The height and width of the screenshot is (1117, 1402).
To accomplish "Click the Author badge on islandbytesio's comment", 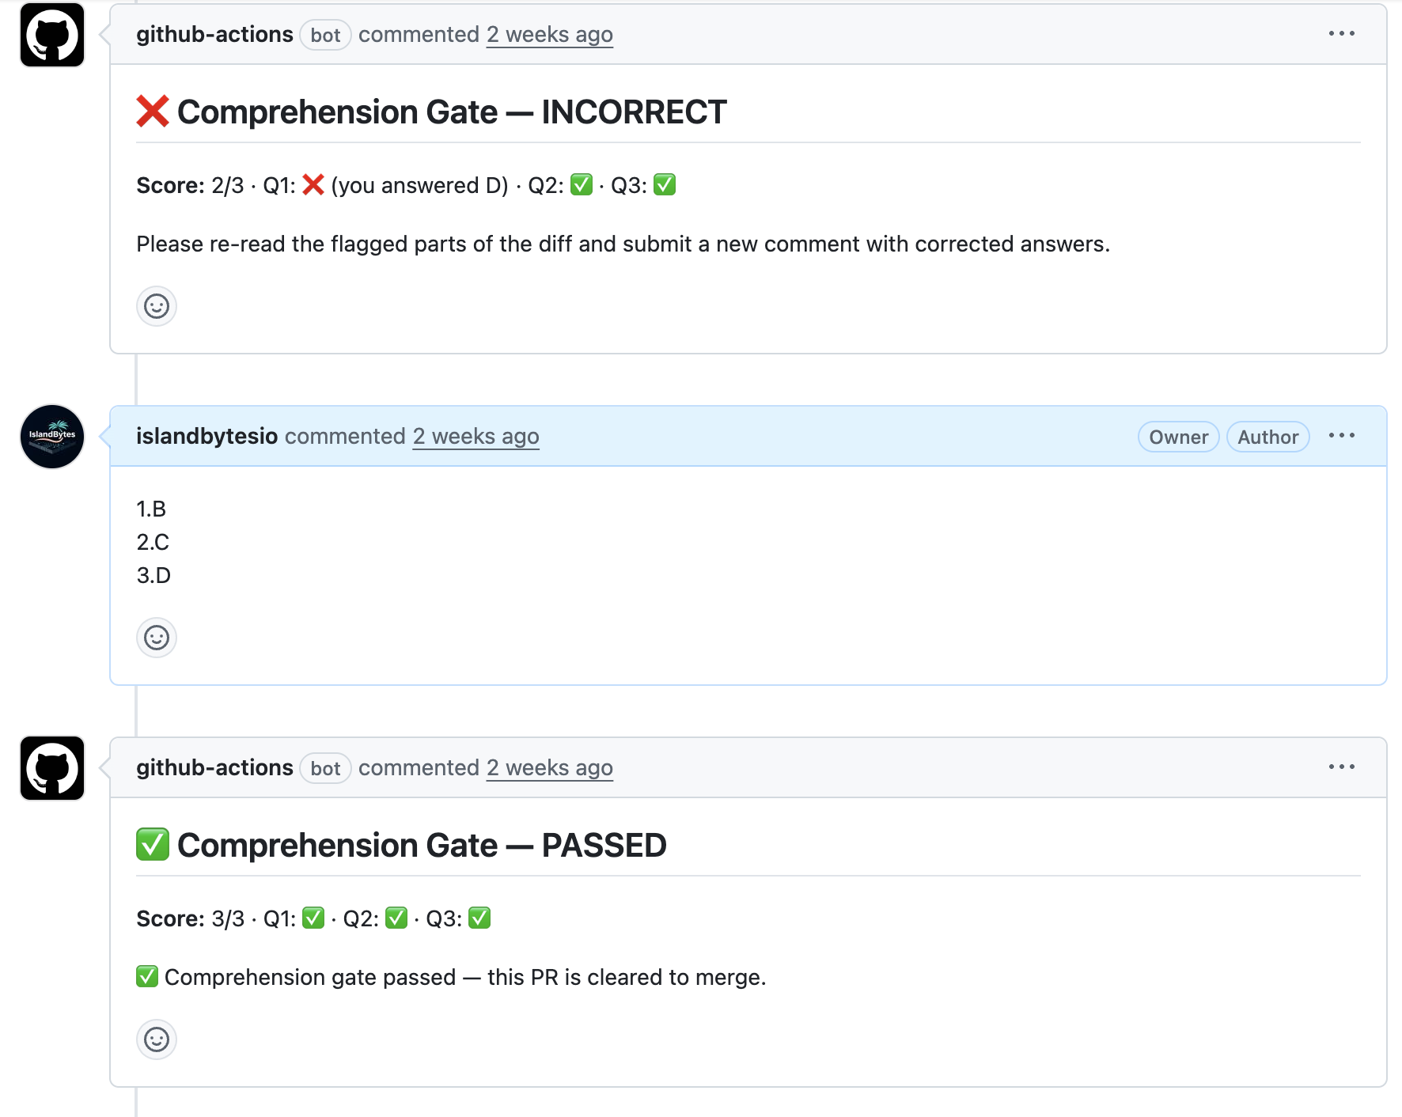I will [x=1267, y=437].
